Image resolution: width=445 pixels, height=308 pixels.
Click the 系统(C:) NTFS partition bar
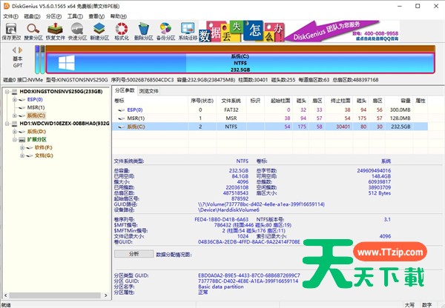[240, 63]
